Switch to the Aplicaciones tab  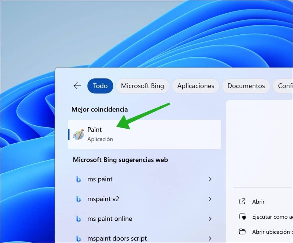[195, 86]
